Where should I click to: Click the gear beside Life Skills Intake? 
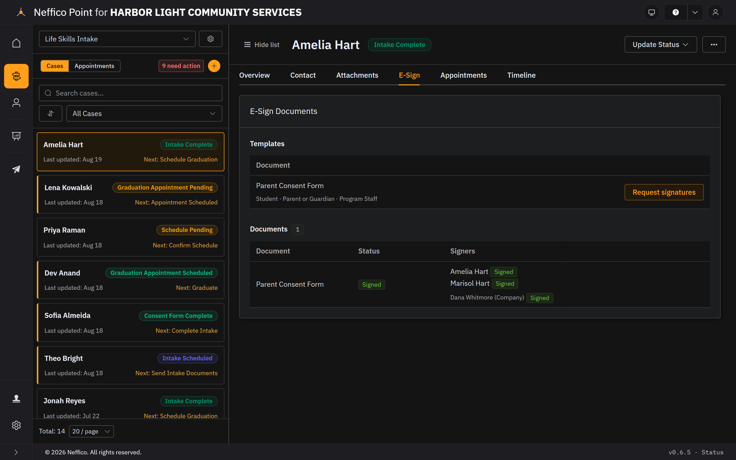(211, 39)
